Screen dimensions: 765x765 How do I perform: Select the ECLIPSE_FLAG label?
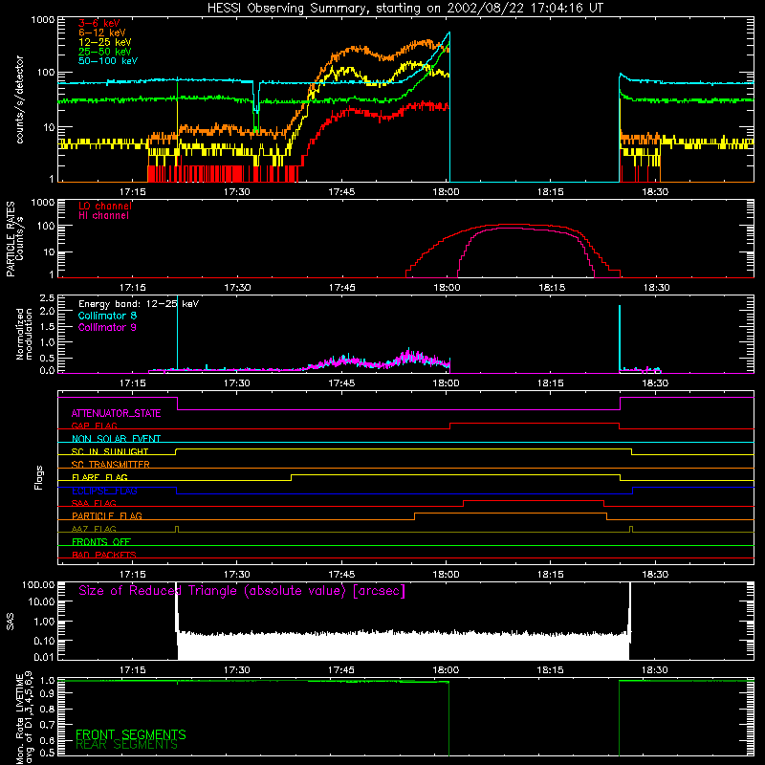(104, 491)
